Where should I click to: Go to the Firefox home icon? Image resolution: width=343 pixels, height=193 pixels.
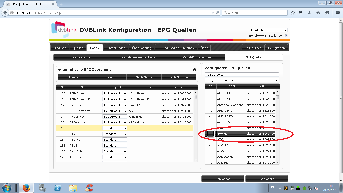[318, 13]
